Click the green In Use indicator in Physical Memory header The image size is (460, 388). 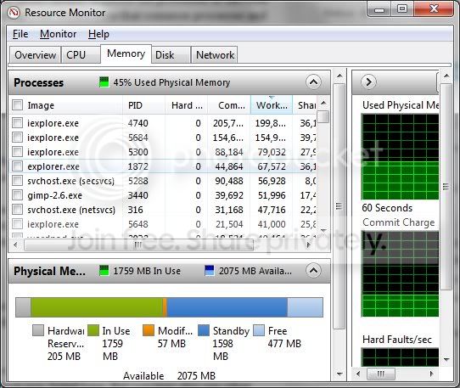[104, 271]
